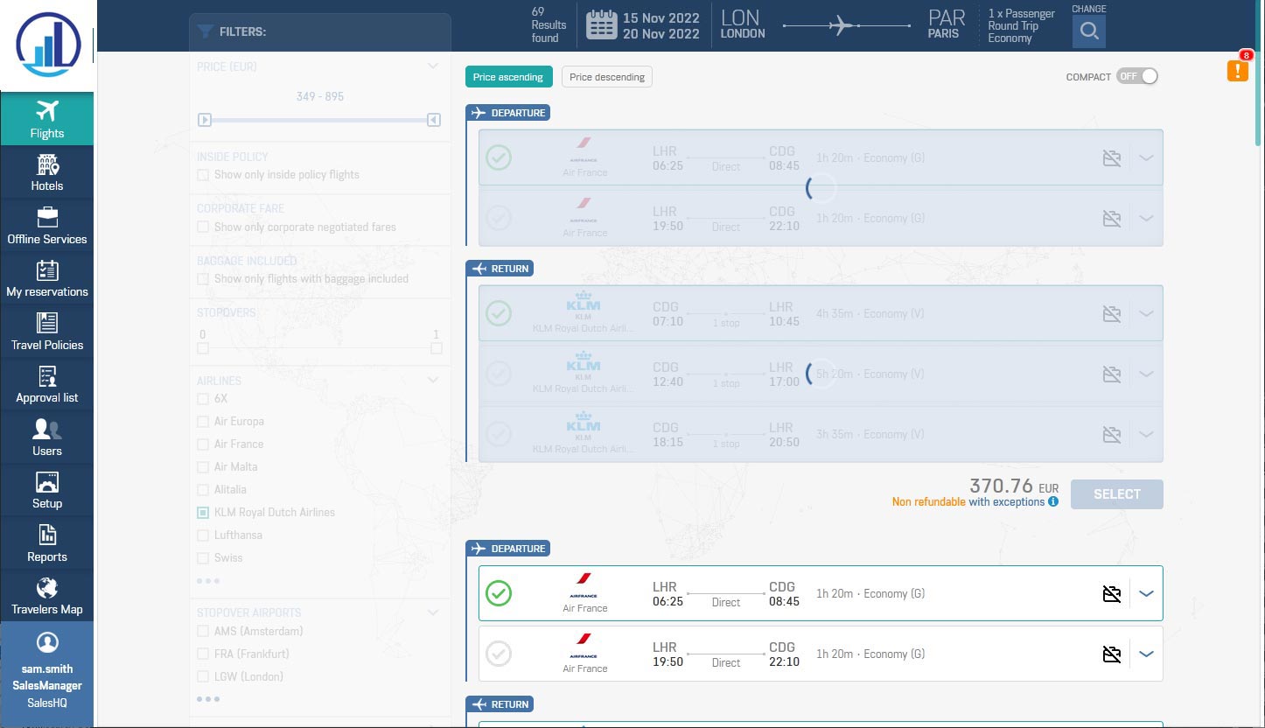Go to the Offline Services page

pyautogui.click(x=47, y=226)
